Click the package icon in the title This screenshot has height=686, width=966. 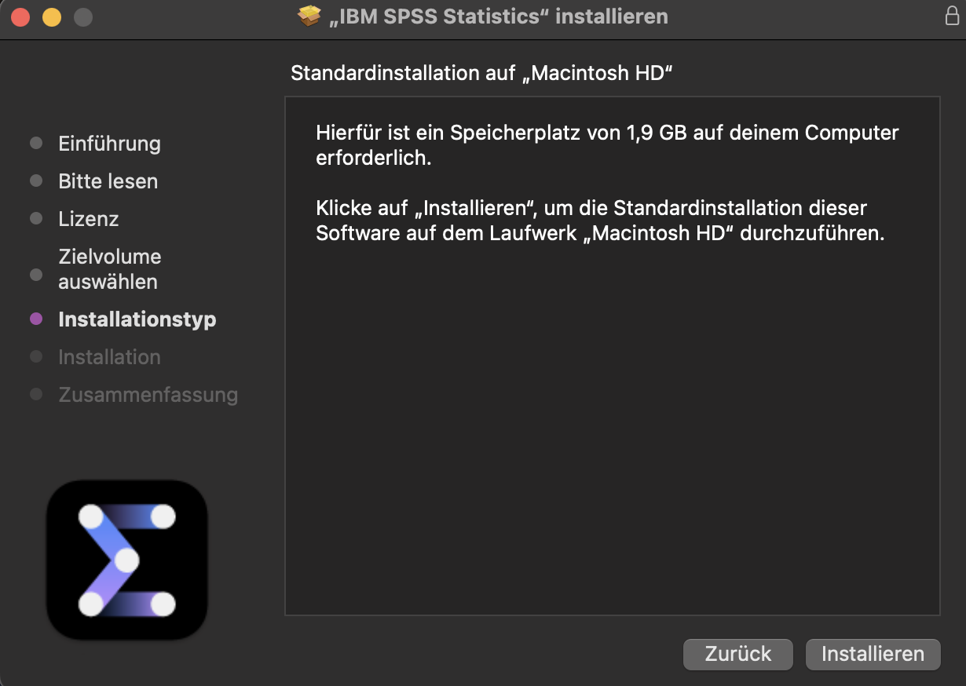pyautogui.click(x=310, y=16)
